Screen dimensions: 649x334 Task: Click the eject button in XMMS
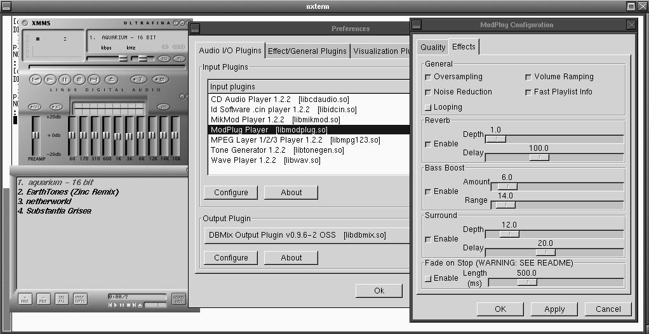pos(110,79)
